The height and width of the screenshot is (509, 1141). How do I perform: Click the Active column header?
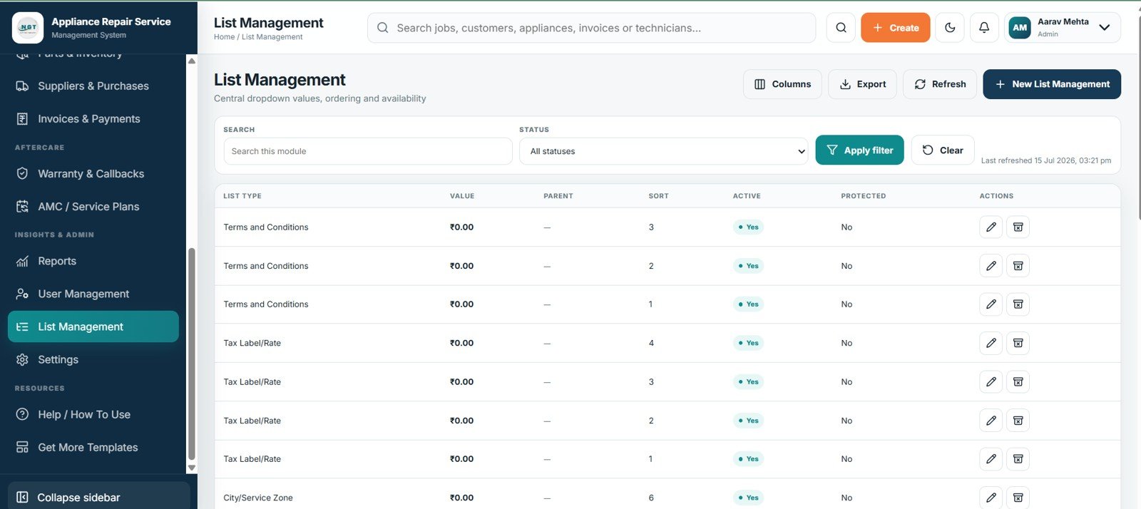pyautogui.click(x=747, y=196)
